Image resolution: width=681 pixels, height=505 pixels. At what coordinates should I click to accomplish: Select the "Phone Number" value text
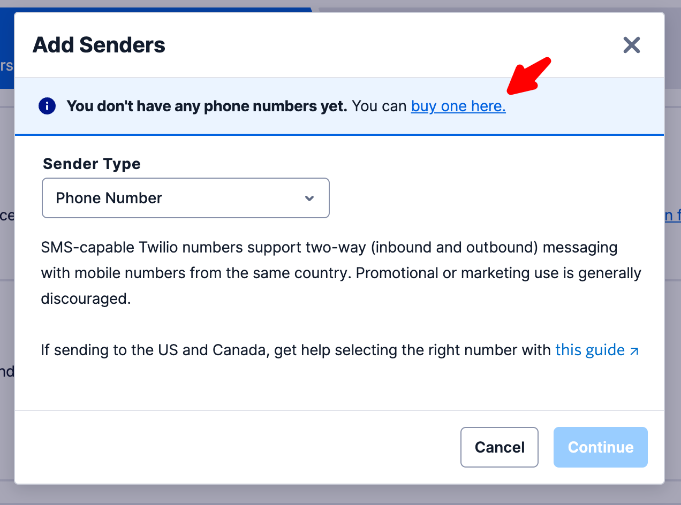(109, 198)
